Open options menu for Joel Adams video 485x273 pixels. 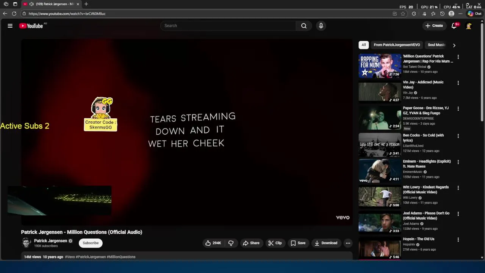[x=458, y=214]
